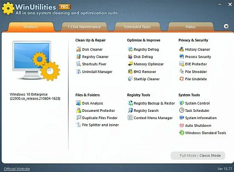The image size is (234, 172).
Task: Click the Disk Defrag icon
Action: tap(130, 57)
